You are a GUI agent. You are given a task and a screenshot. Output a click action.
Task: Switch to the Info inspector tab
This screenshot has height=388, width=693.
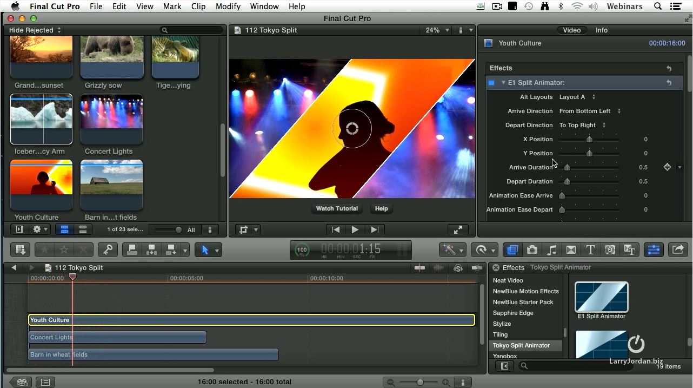[x=602, y=30]
